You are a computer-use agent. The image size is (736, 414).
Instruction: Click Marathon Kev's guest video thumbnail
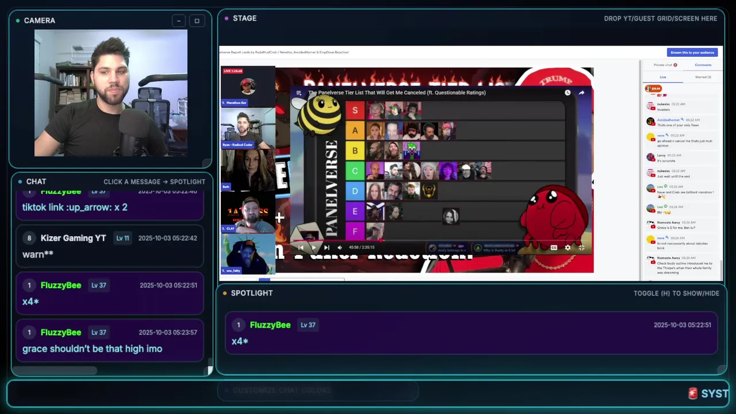click(x=248, y=87)
